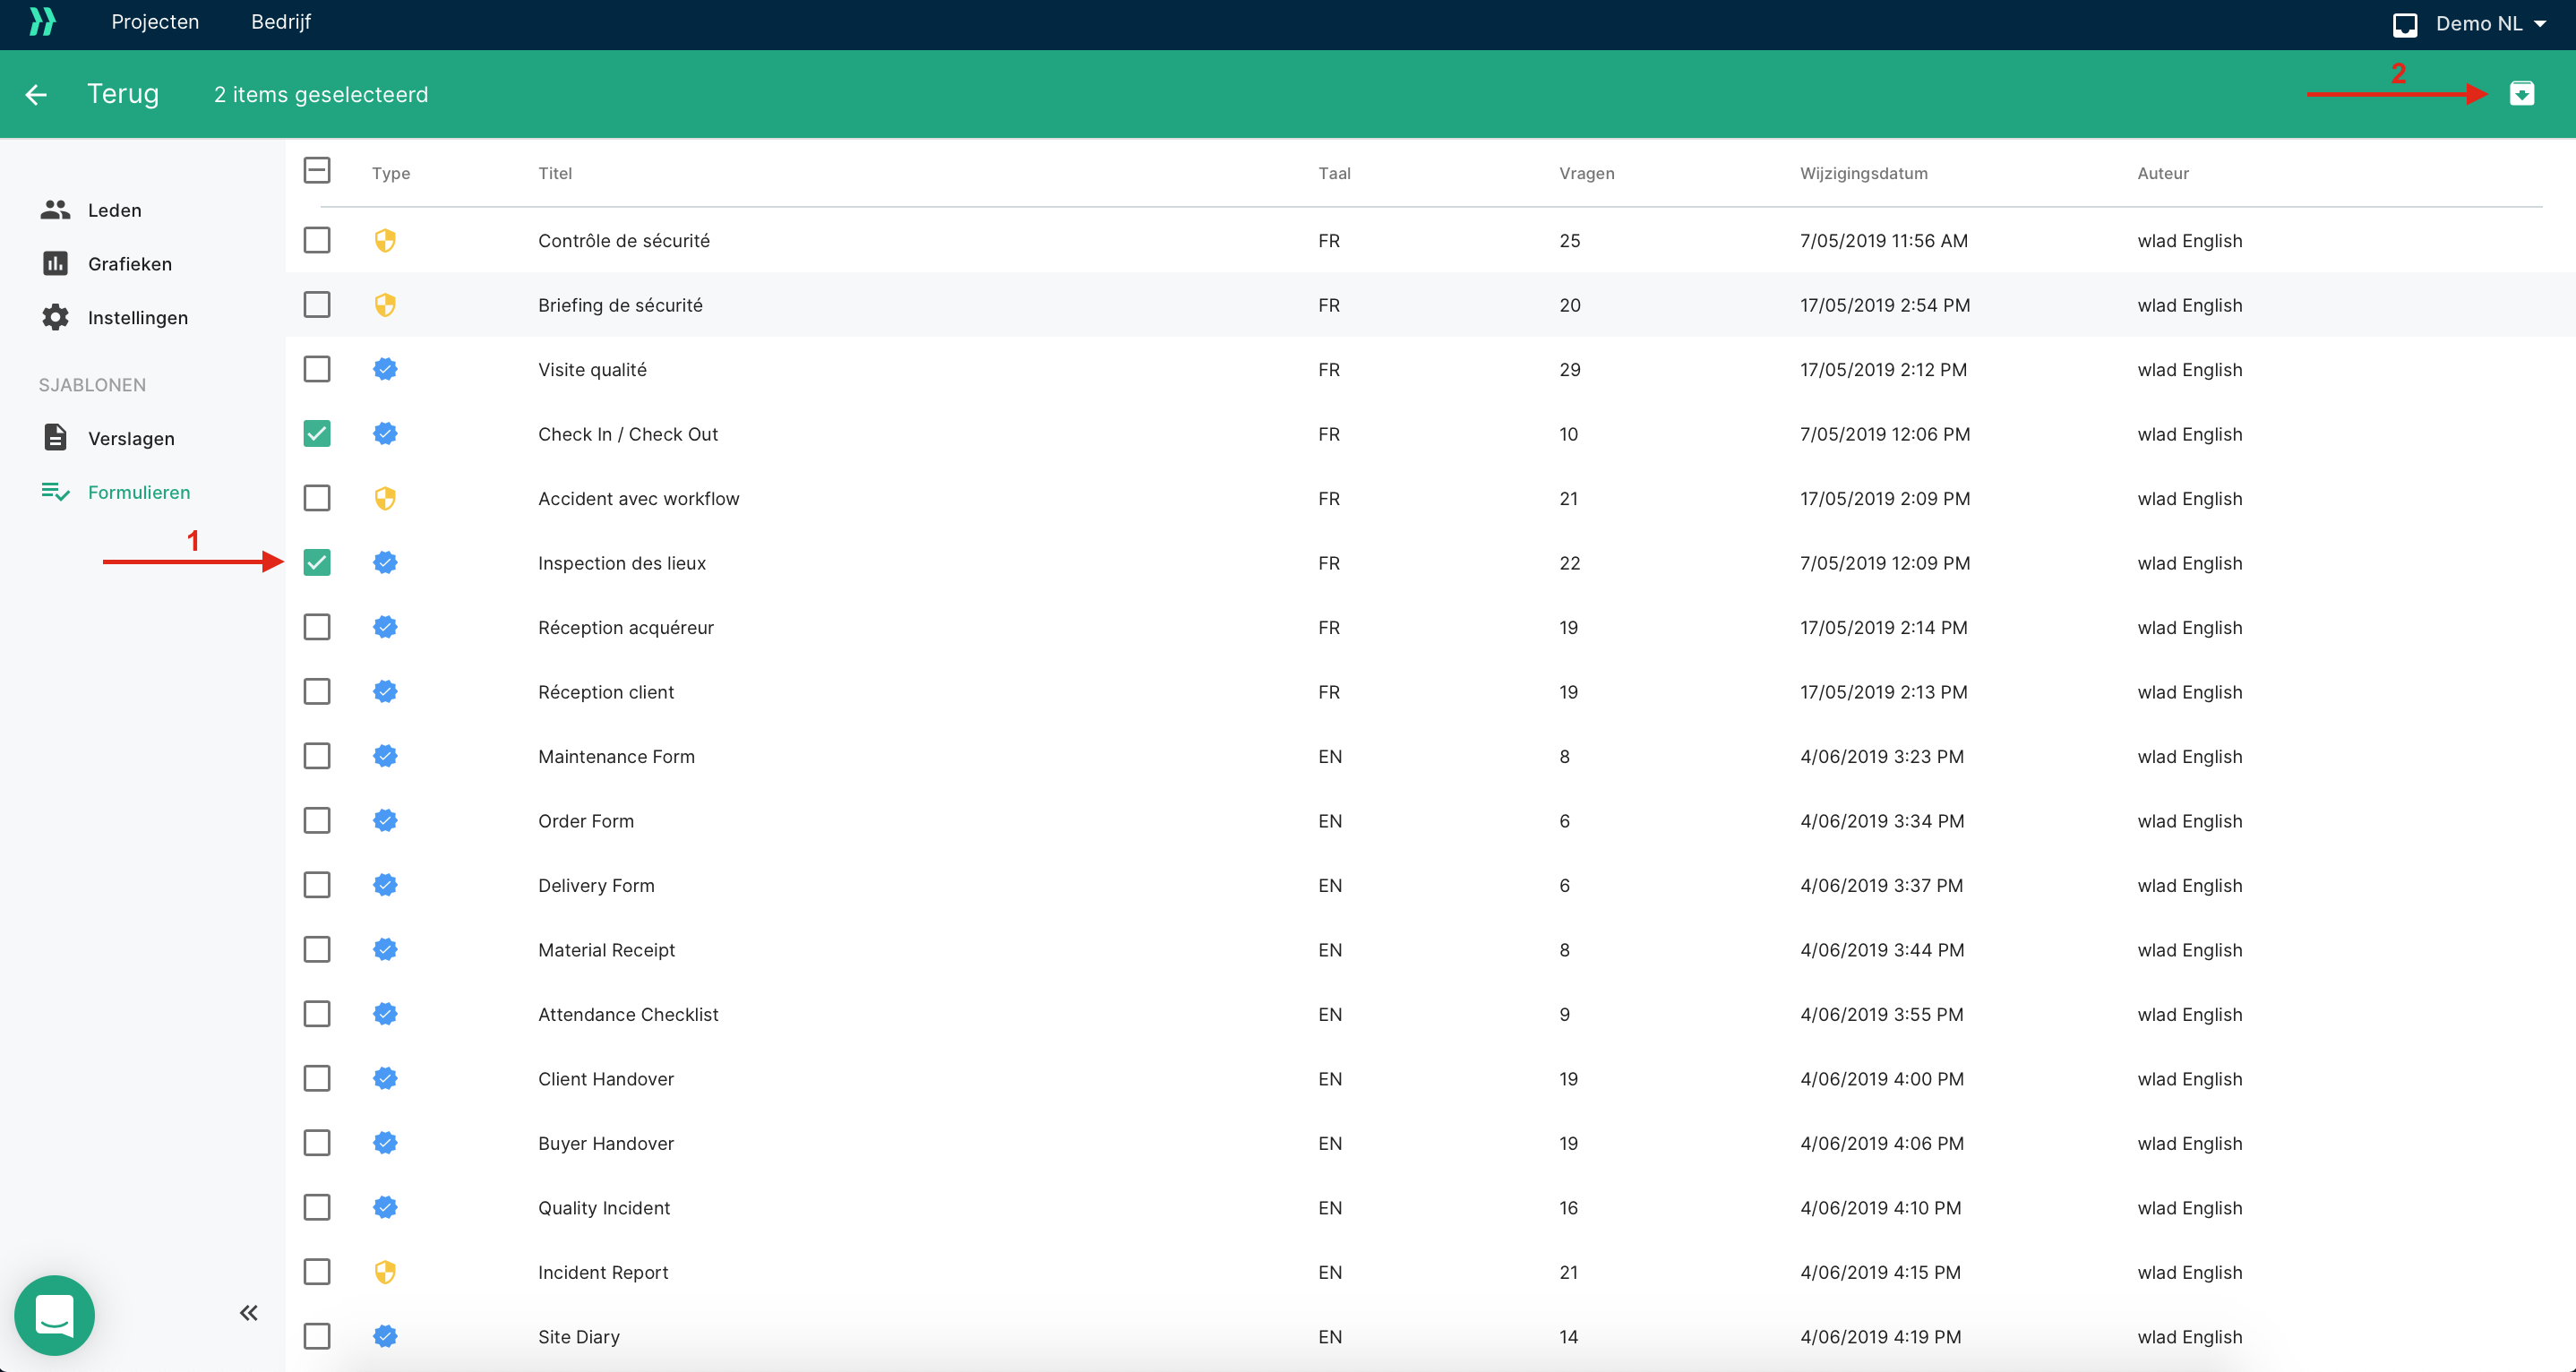This screenshot has height=1372, width=2576.
Task: Click the blue badge icon of Quality Incident
Action: (385, 1207)
